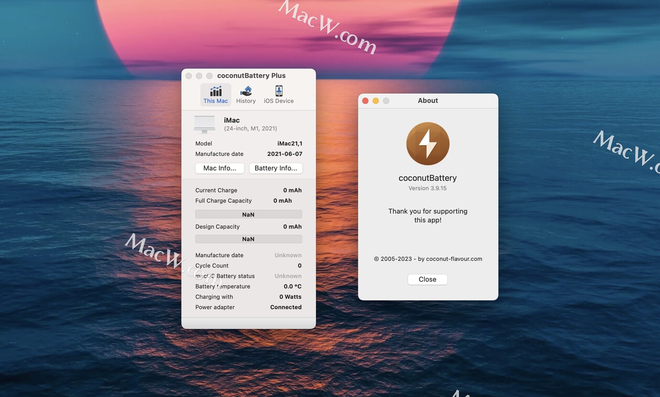This screenshot has width=660, height=397.
Task: Click the grayed zoom button in About window
Action: [386, 101]
